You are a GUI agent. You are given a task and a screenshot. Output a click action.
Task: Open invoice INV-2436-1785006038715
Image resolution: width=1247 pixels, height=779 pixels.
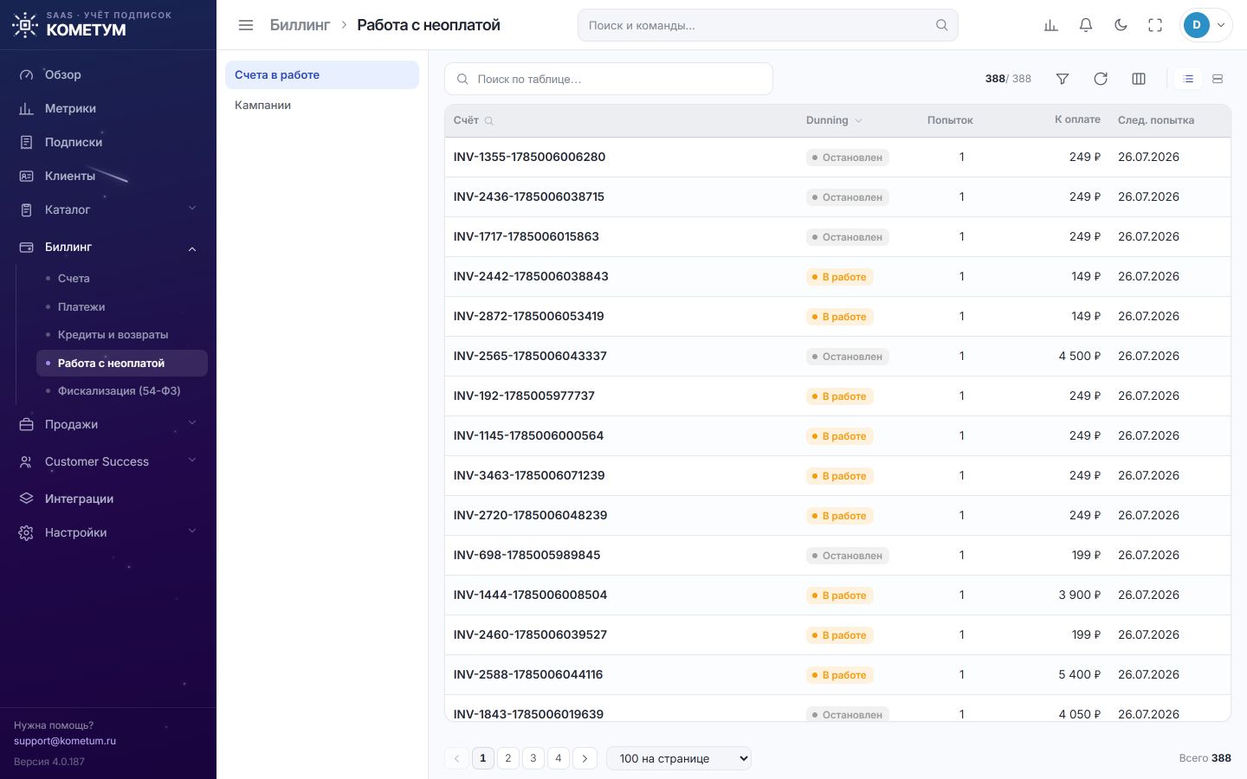[529, 196]
